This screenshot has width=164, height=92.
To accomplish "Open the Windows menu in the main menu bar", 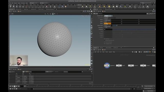I will (23, 3).
